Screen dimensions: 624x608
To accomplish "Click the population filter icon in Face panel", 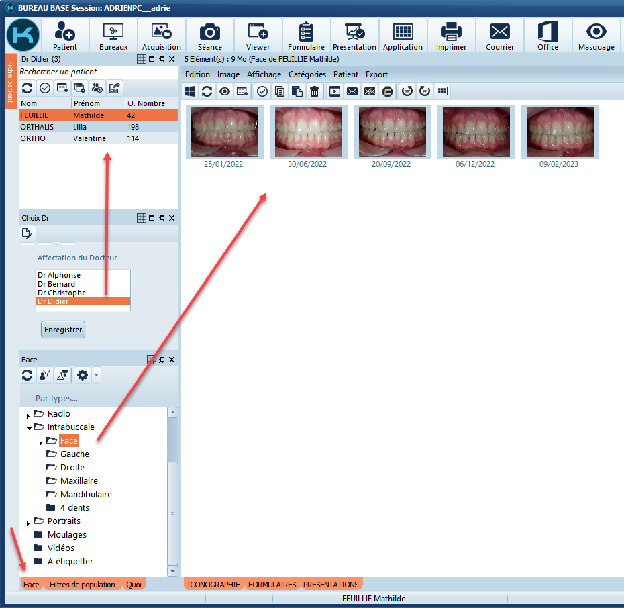I will tap(45, 376).
